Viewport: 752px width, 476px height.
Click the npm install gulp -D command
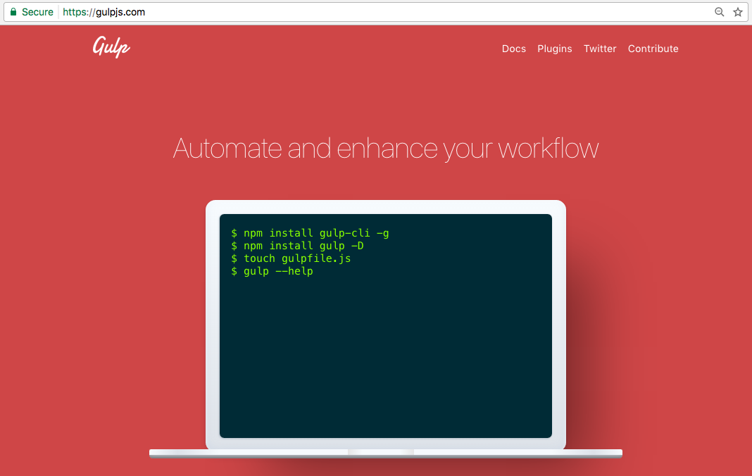(x=297, y=246)
